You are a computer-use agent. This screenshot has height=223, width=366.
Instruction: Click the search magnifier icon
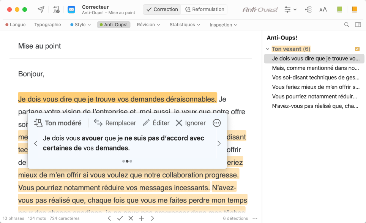(x=347, y=25)
